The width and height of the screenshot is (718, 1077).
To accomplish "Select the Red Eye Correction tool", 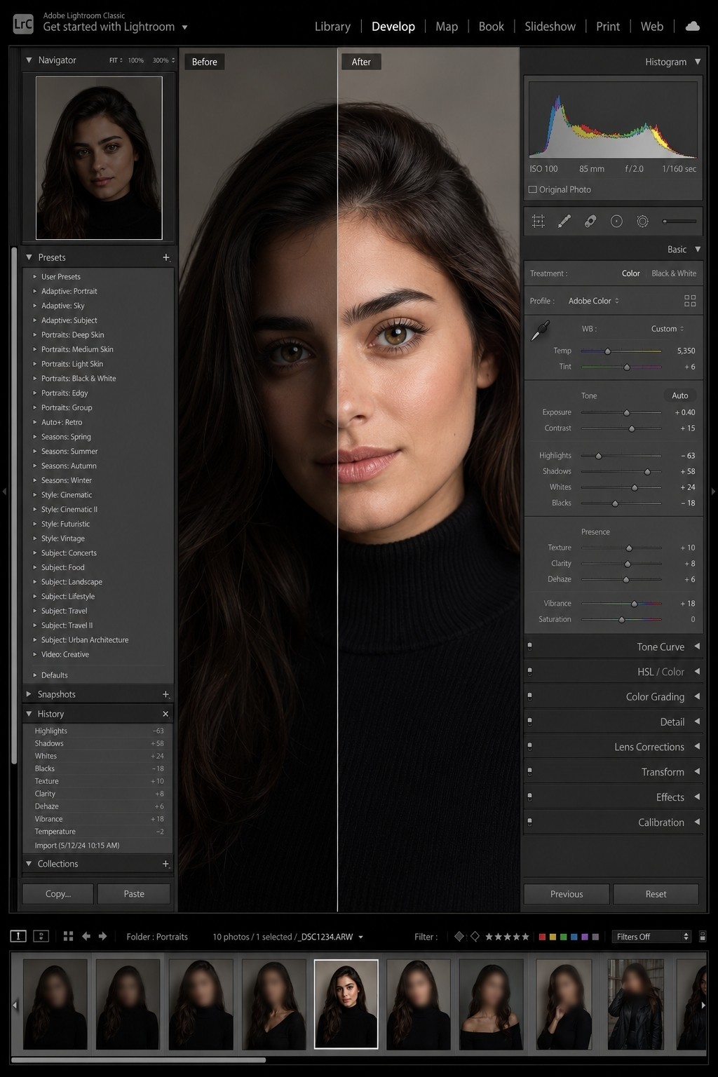I will [x=616, y=222].
